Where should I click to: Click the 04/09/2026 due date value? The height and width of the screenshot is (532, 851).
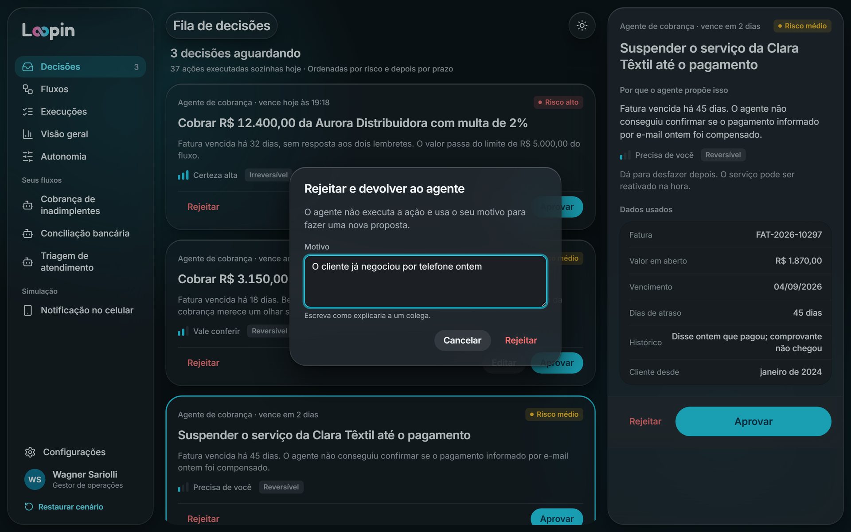tap(797, 287)
